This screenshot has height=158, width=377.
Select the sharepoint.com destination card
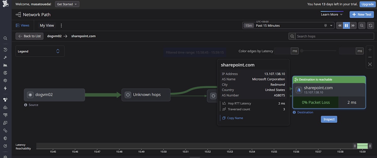click(329, 92)
